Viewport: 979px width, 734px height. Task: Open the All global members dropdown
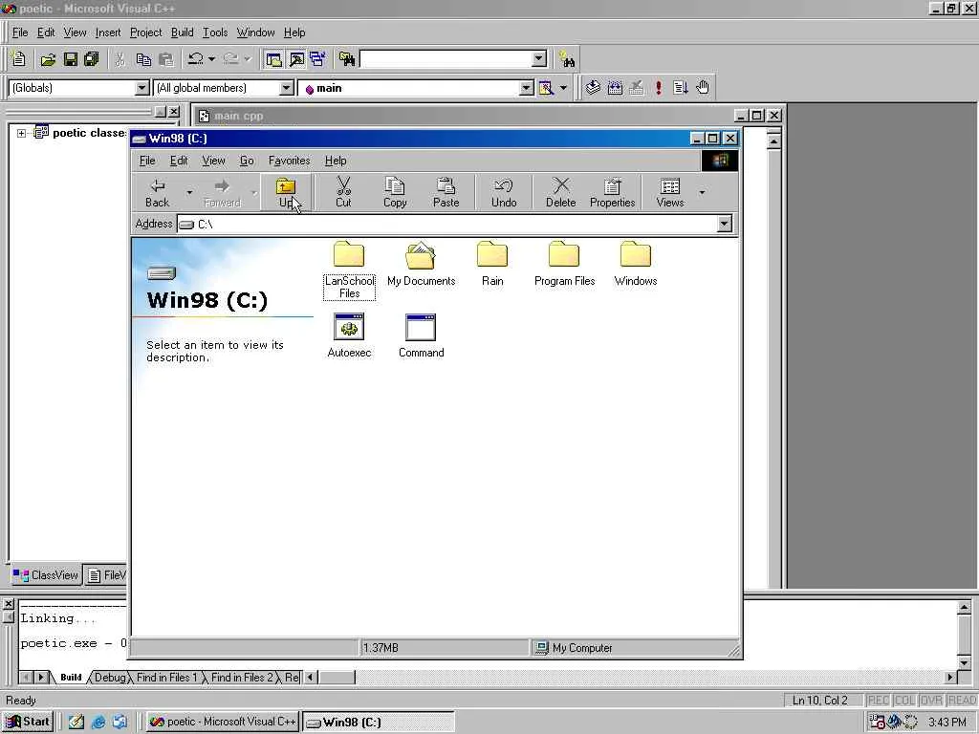(287, 88)
